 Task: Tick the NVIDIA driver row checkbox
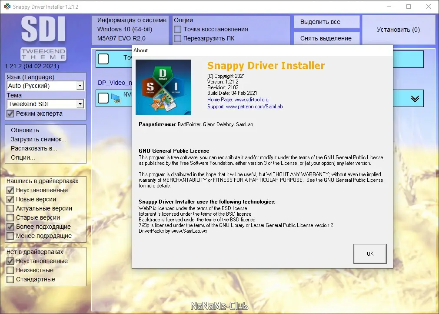[103, 98]
